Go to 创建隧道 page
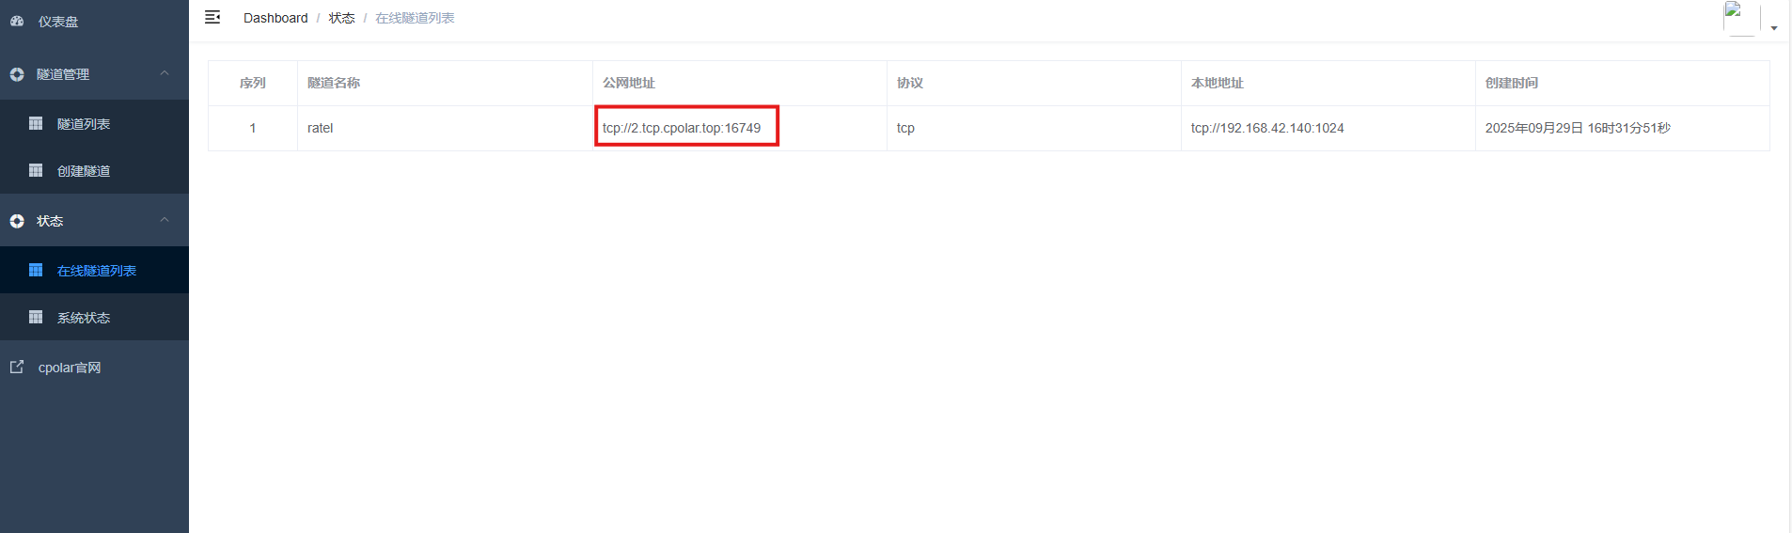 tap(84, 171)
